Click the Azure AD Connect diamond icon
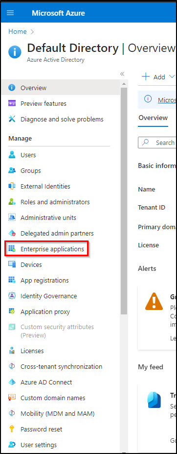Viewport: 177px width, 454px height. [x=12, y=382]
